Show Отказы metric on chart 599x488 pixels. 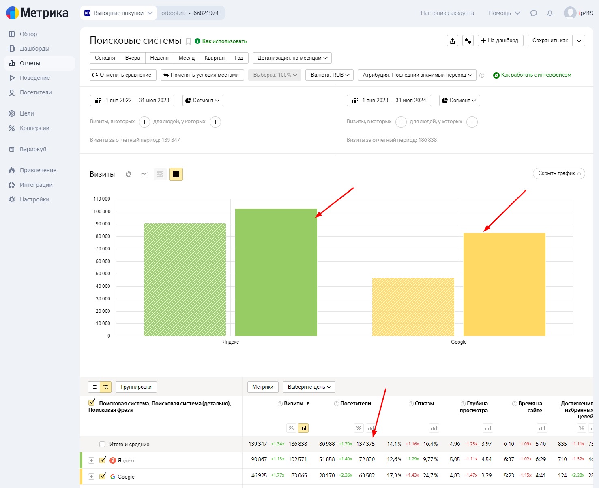434,428
